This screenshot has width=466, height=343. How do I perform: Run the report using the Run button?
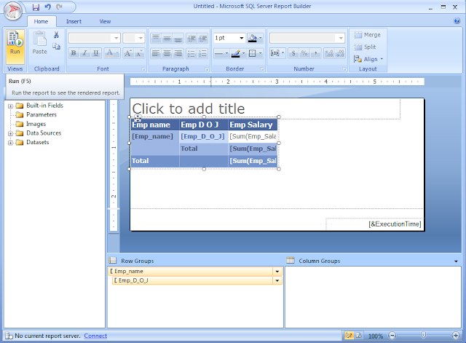pyautogui.click(x=15, y=47)
